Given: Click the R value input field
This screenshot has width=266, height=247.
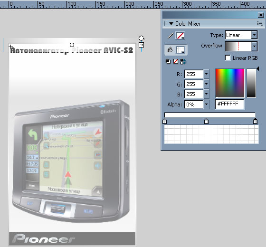Looking at the screenshot, I should 193,74.
